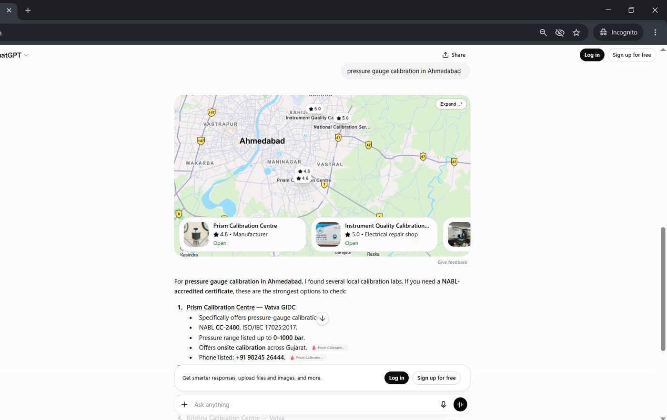This screenshot has height=420, width=667.
Task: Click the Prism Calibration Centre card thumbnail
Action: tap(196, 234)
